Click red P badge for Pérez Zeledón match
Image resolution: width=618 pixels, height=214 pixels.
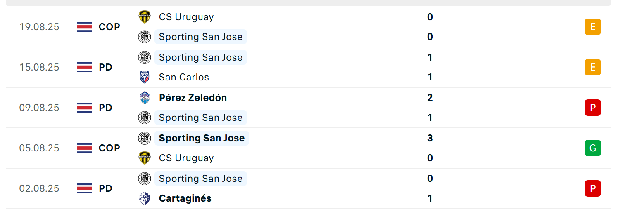pos(593,108)
